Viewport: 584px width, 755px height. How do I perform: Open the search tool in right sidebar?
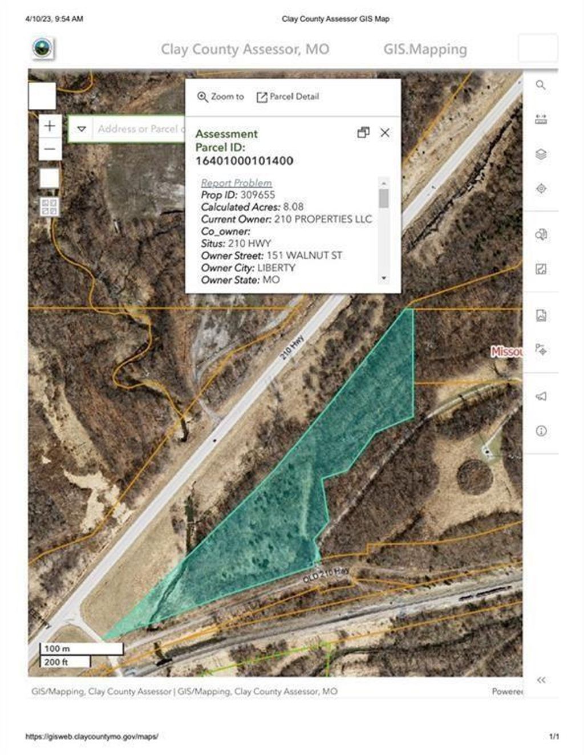[x=541, y=86]
